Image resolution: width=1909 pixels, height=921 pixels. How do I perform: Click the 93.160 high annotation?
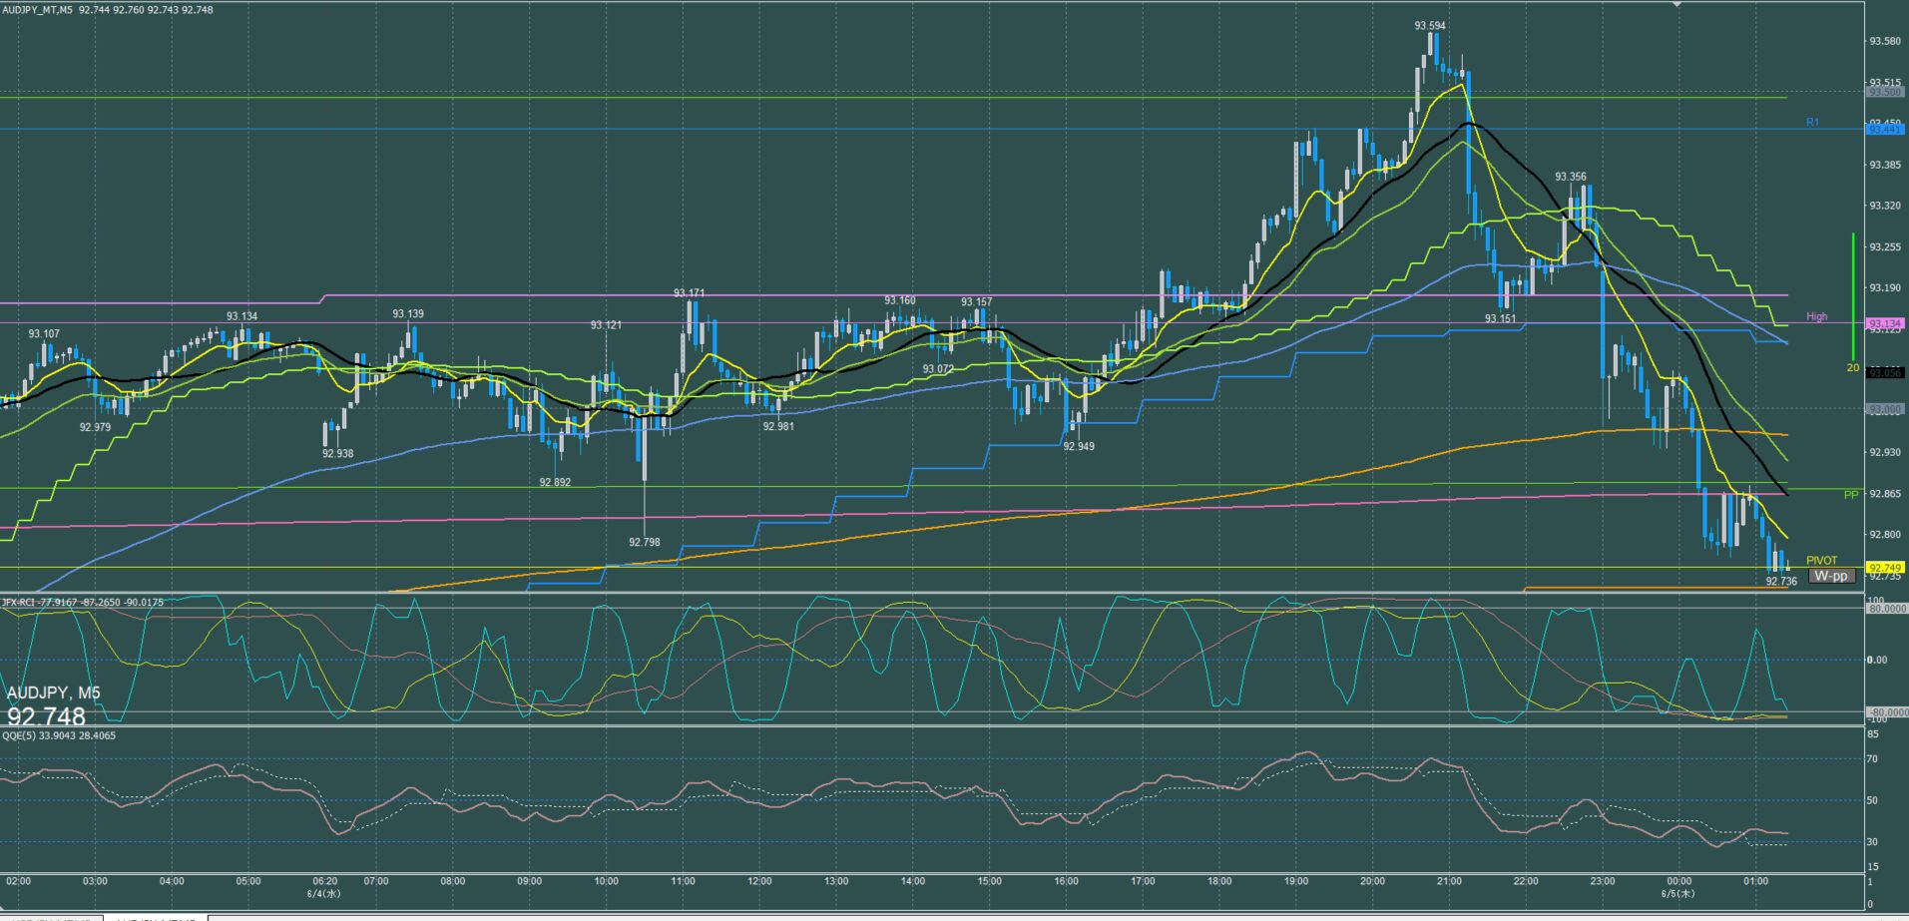(x=899, y=300)
